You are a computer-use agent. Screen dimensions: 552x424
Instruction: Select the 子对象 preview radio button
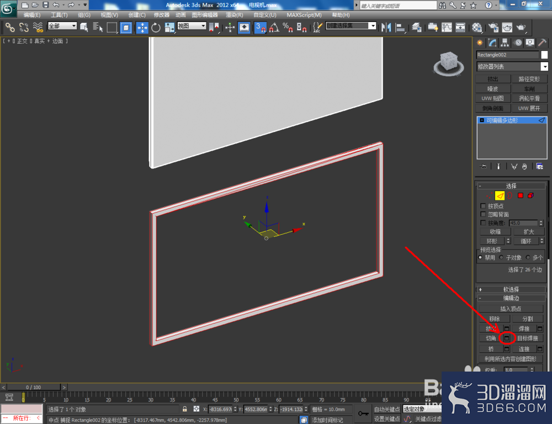pyautogui.click(x=501, y=257)
